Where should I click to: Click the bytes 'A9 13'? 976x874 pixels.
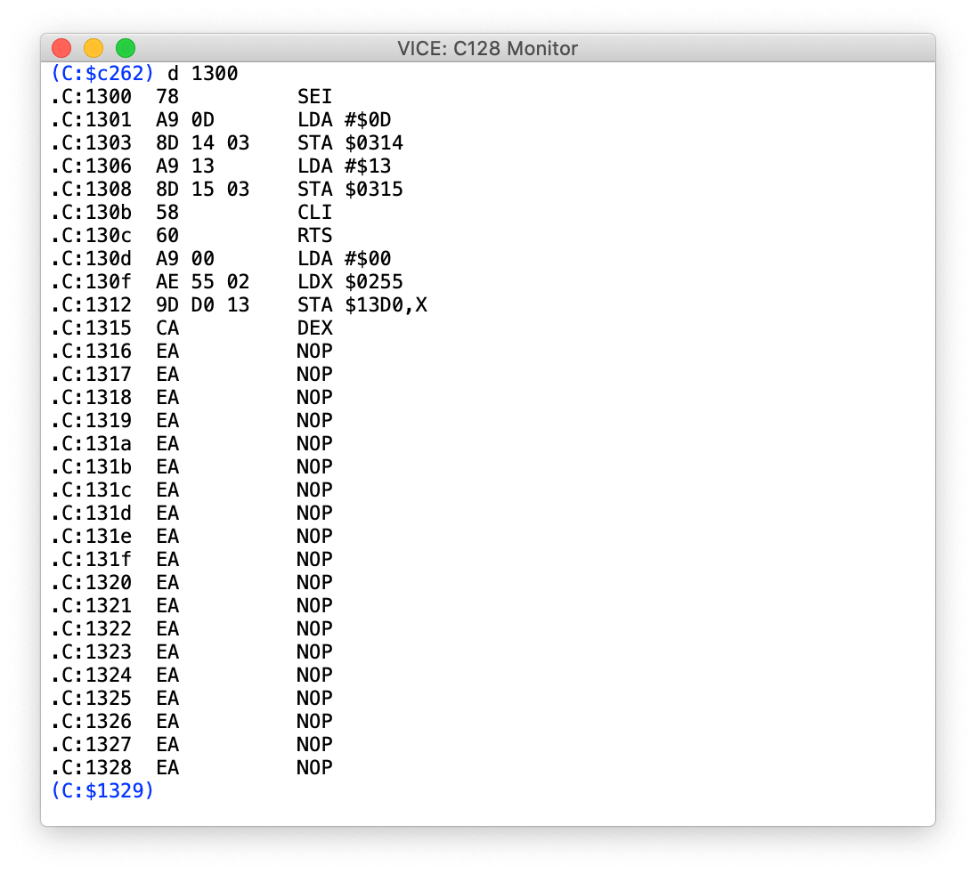pos(185,166)
